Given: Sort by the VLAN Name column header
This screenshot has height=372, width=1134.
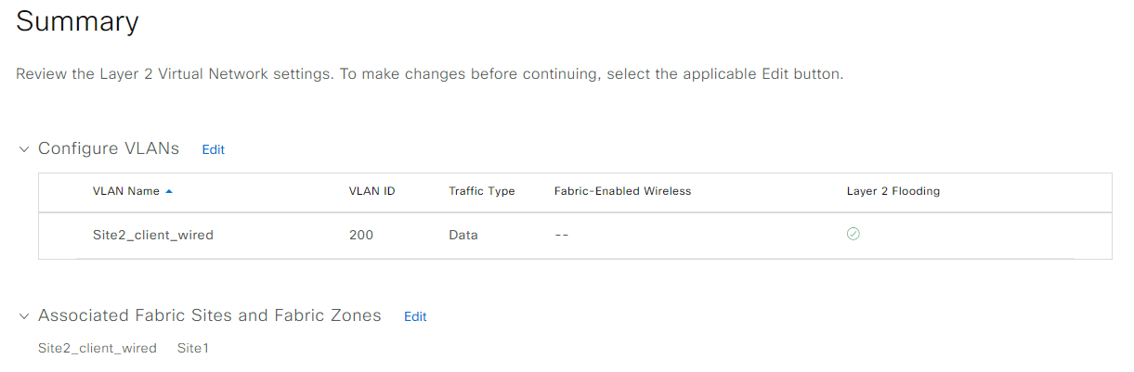Looking at the screenshot, I should [x=126, y=191].
